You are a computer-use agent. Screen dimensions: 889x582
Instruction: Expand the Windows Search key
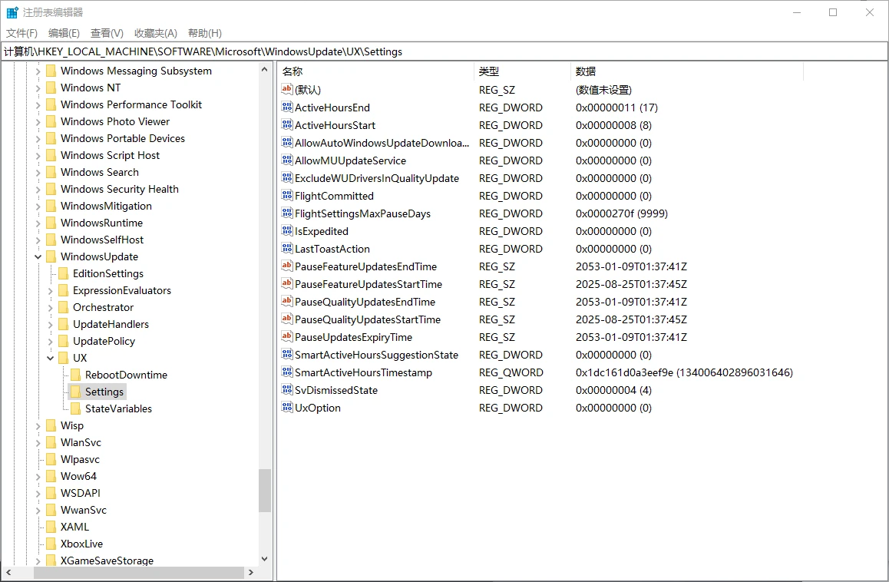[x=38, y=173]
